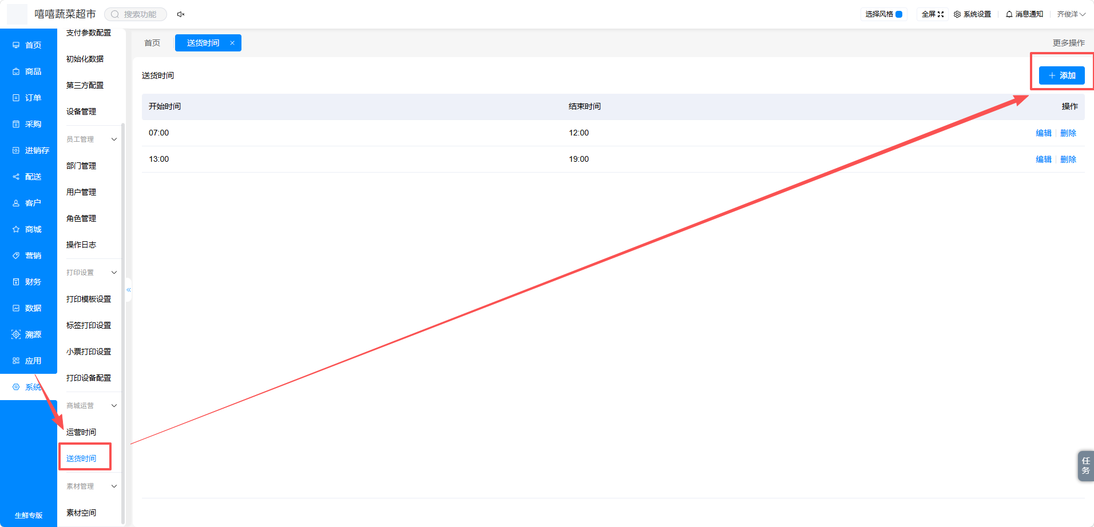Toggle 全屏 fullscreen mode
1094x527 pixels.
click(933, 14)
